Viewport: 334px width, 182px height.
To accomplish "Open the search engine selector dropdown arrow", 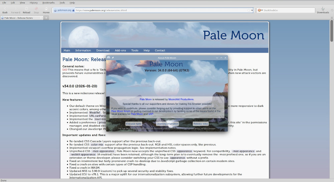I will click(x=262, y=10).
